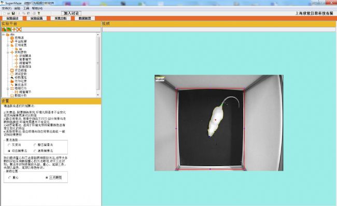Select the 重心 tracking position radio button

tap(9, 178)
